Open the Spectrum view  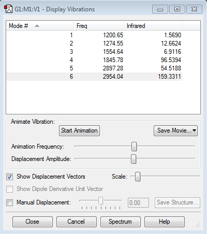click(x=120, y=222)
